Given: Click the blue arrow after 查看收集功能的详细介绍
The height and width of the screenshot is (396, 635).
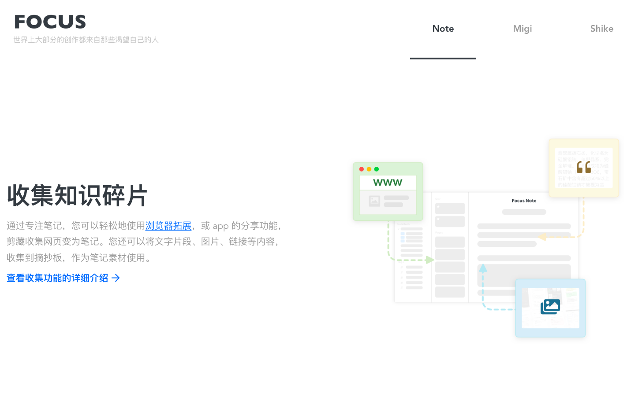Looking at the screenshot, I should point(116,278).
